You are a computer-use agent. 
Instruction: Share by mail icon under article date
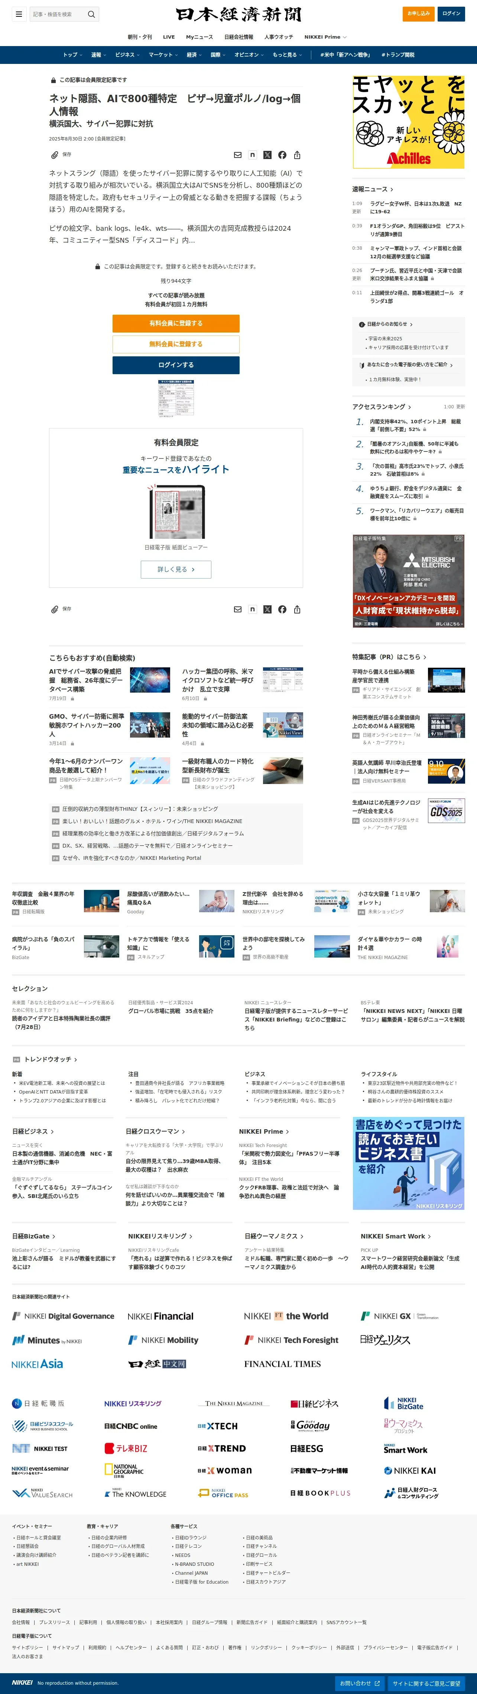point(238,155)
